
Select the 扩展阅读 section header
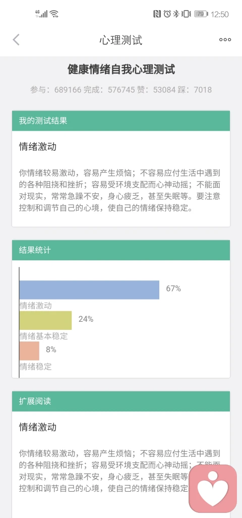coord(121,401)
